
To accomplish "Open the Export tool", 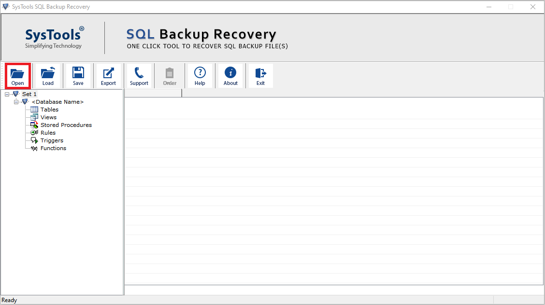I will tap(108, 76).
